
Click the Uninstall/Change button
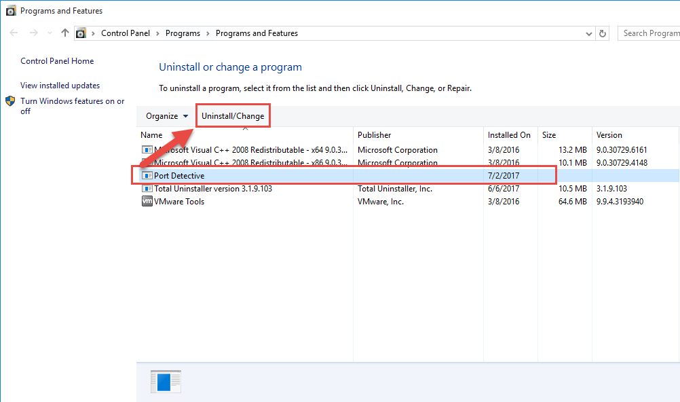tap(233, 115)
